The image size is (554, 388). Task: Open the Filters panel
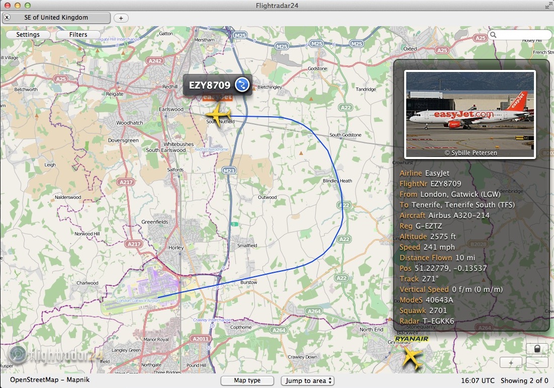(x=78, y=35)
